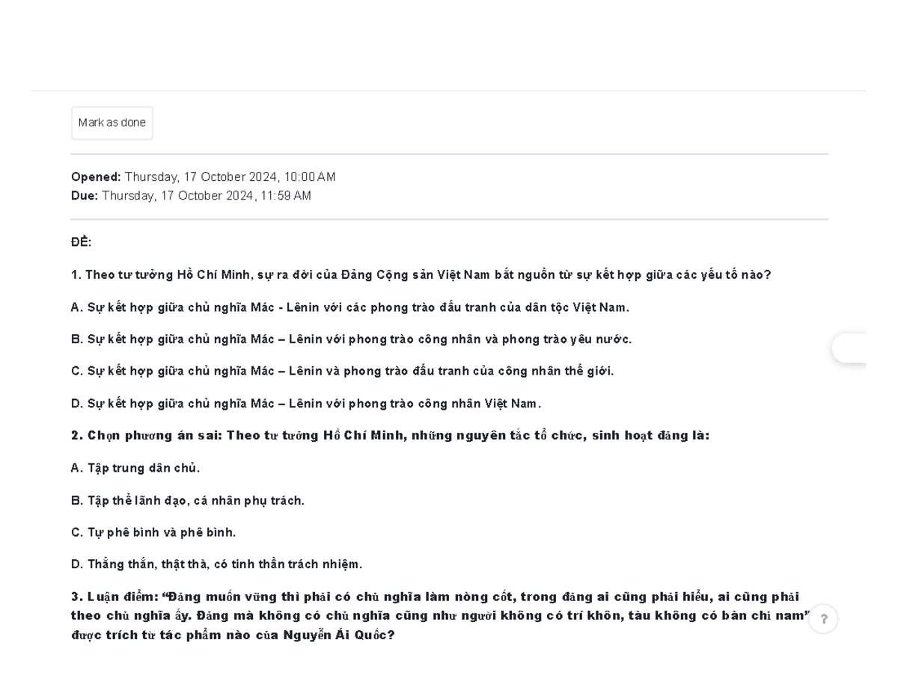Click the line starting 'theo chủ nghĩa ấy'

440,616
